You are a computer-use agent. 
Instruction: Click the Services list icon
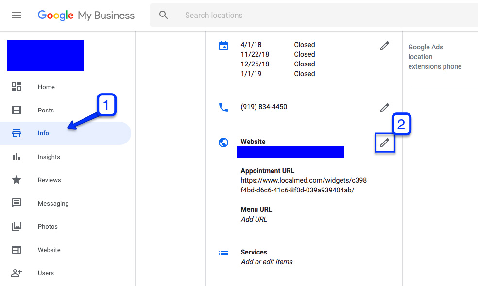click(x=223, y=253)
